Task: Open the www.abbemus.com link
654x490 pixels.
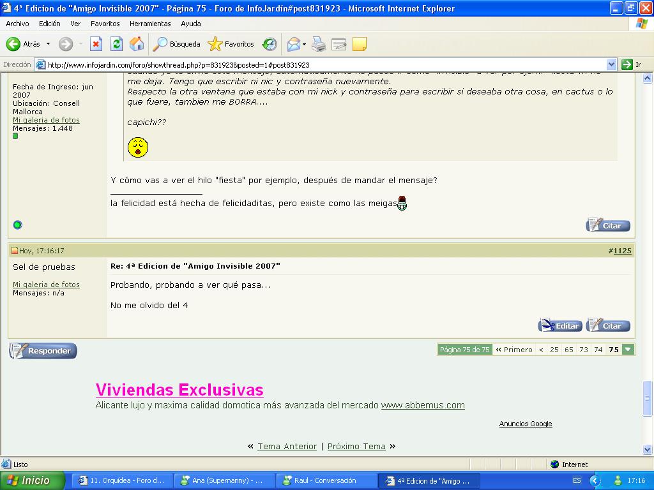Action: 423,405
